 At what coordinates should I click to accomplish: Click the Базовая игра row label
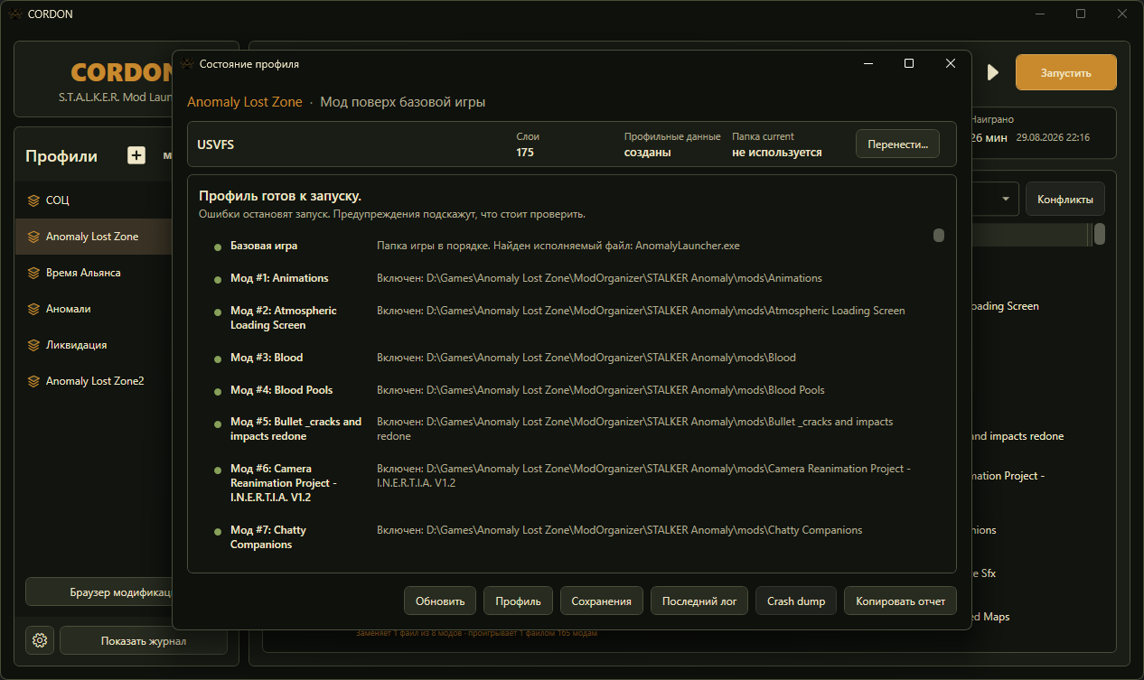(264, 246)
